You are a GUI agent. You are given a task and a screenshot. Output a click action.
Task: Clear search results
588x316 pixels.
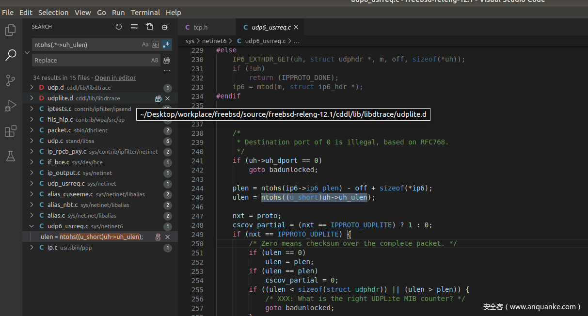click(134, 27)
